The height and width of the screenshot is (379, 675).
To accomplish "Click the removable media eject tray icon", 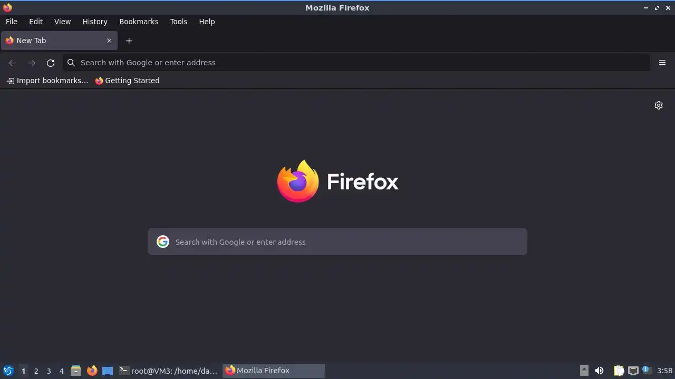I will (x=584, y=371).
